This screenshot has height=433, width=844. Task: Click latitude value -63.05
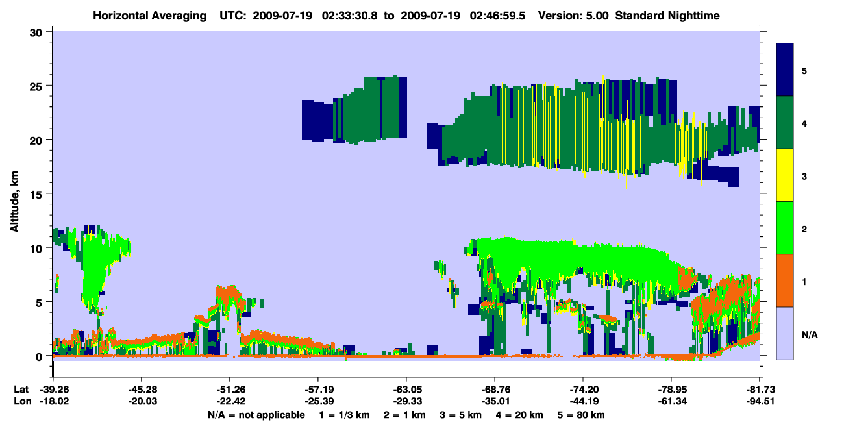coord(406,389)
